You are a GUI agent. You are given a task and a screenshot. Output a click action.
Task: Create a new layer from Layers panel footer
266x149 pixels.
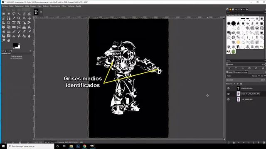coord(228,142)
